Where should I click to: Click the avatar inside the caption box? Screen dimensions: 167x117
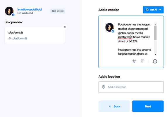[x=110, y=27]
